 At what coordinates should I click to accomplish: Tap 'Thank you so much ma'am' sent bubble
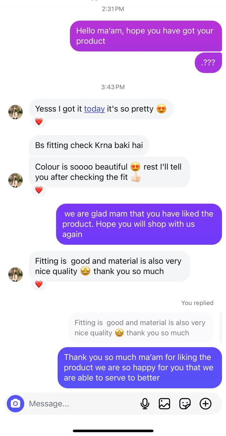coord(139,367)
